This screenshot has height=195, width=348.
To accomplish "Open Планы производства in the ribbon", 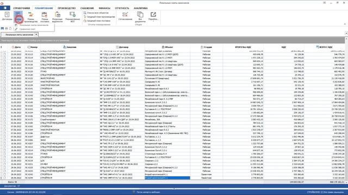I will click(30, 17).
